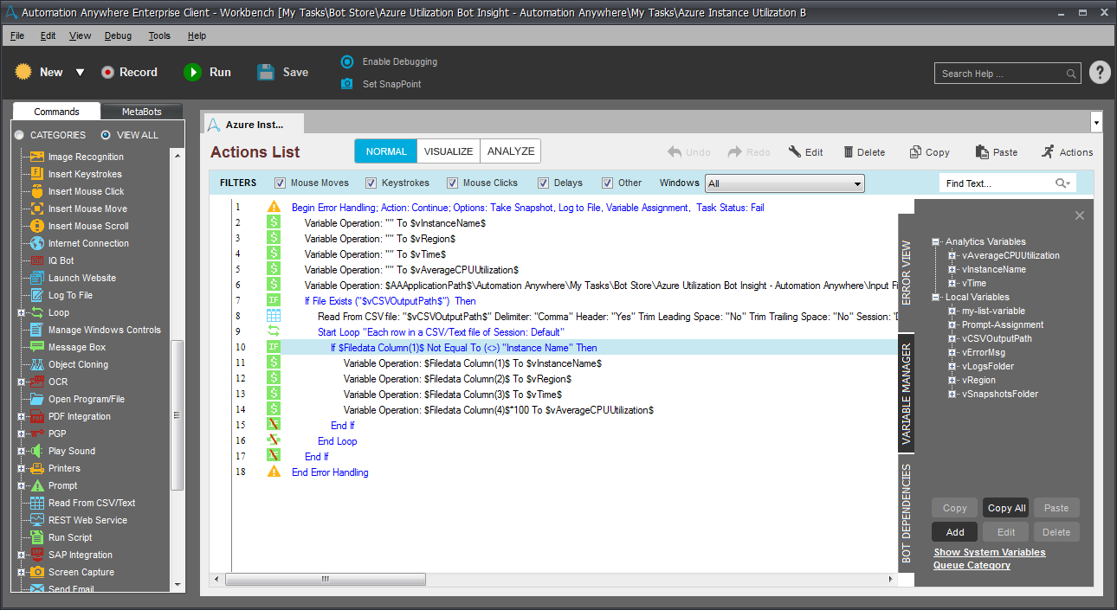The width and height of the screenshot is (1117, 610).
Task: Click the Read From CSV grid icon on line 8
Action: click(x=274, y=317)
